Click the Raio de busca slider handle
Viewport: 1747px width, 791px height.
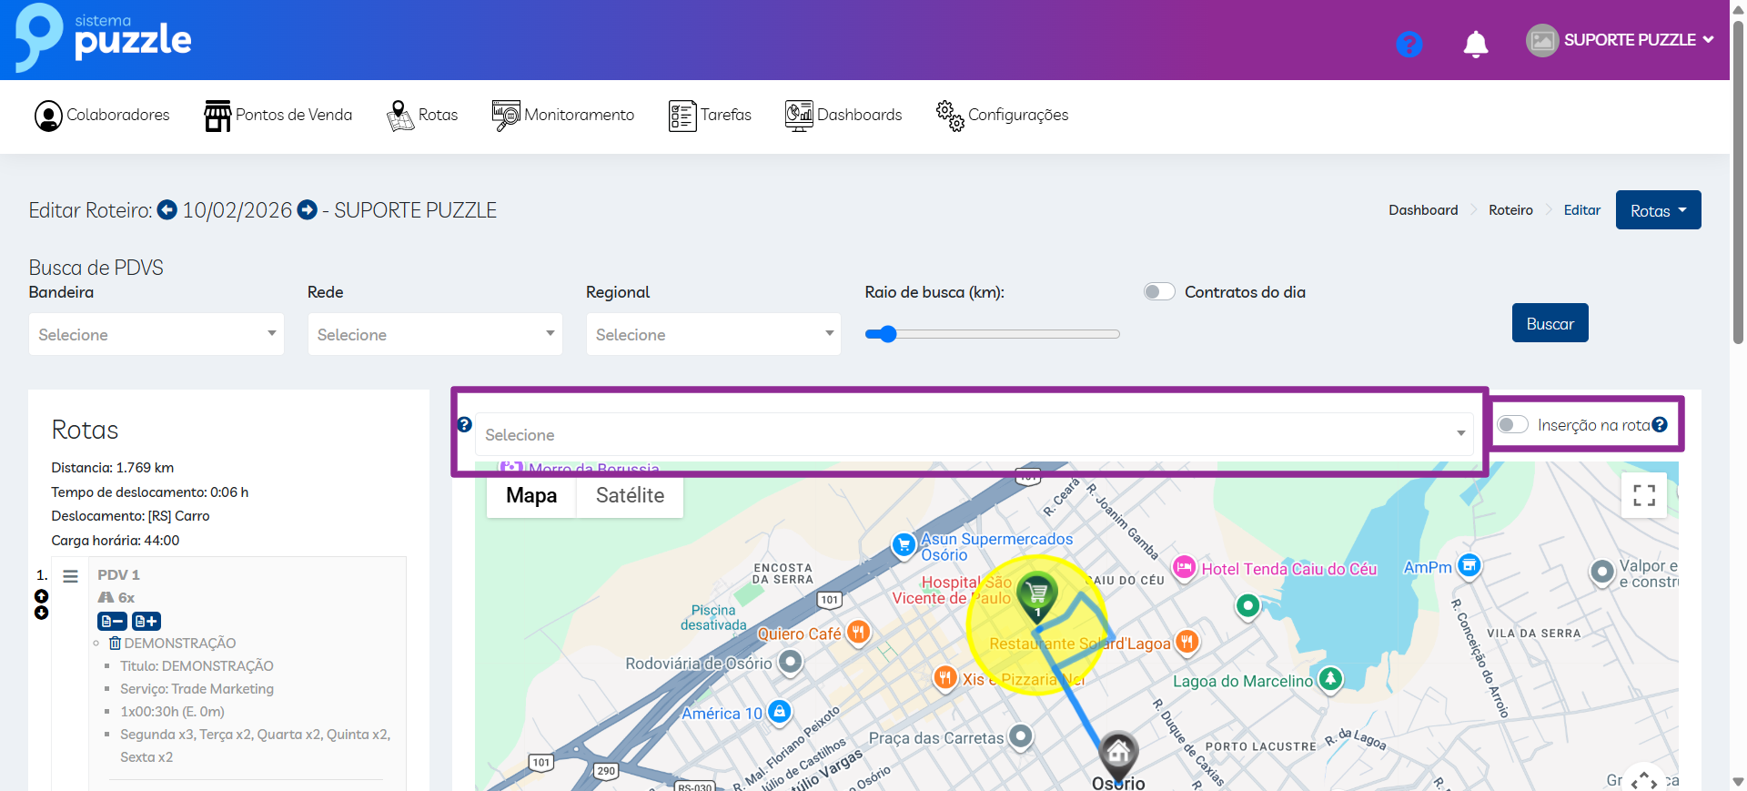(x=888, y=334)
